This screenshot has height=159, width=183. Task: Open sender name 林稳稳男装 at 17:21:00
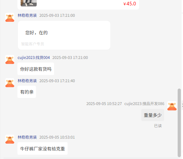click(x=27, y=15)
